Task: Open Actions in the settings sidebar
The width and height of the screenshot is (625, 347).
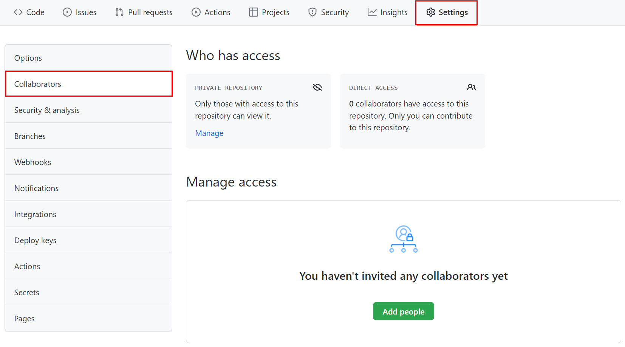Action: (88, 266)
